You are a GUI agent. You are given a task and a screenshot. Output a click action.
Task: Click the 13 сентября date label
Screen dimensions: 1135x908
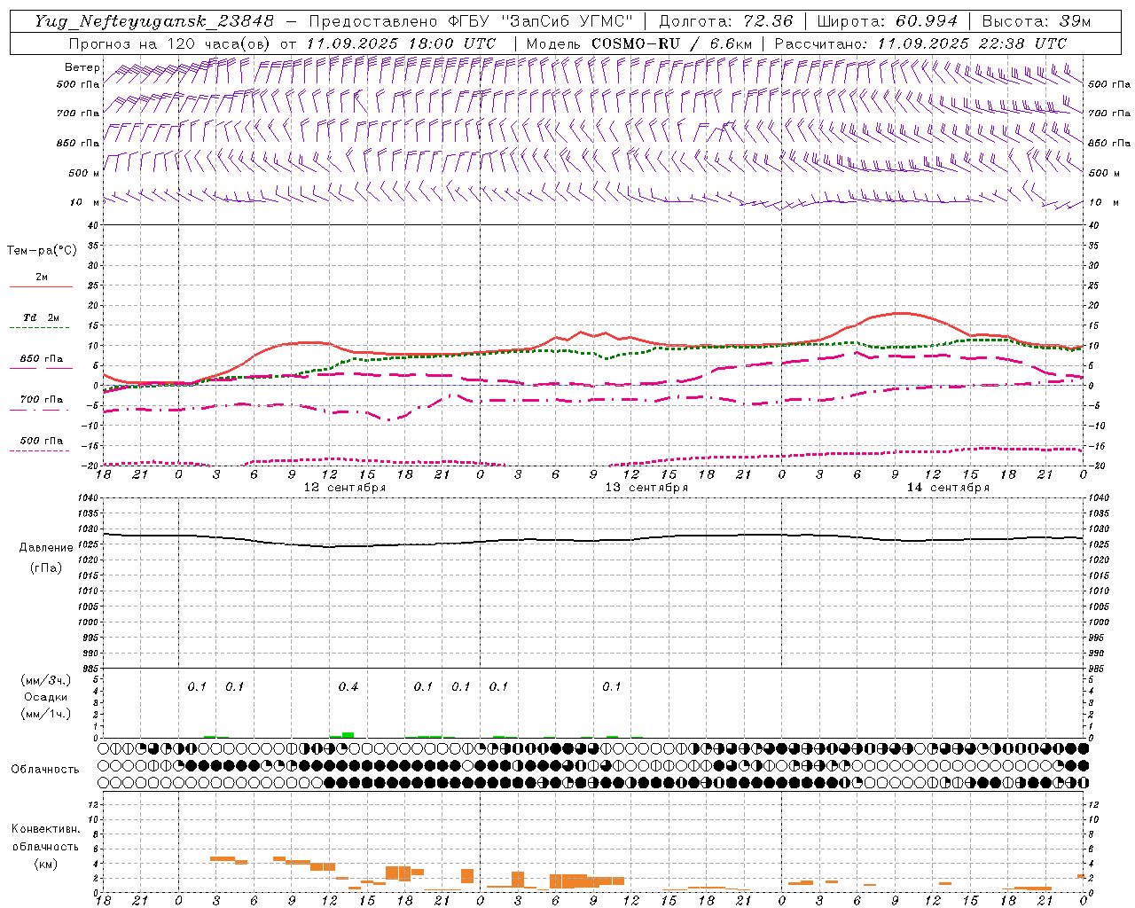pyautogui.click(x=646, y=488)
